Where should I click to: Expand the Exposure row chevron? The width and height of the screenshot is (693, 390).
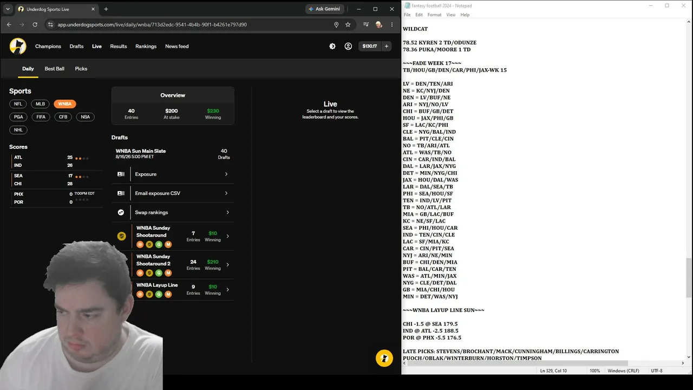pyautogui.click(x=226, y=174)
